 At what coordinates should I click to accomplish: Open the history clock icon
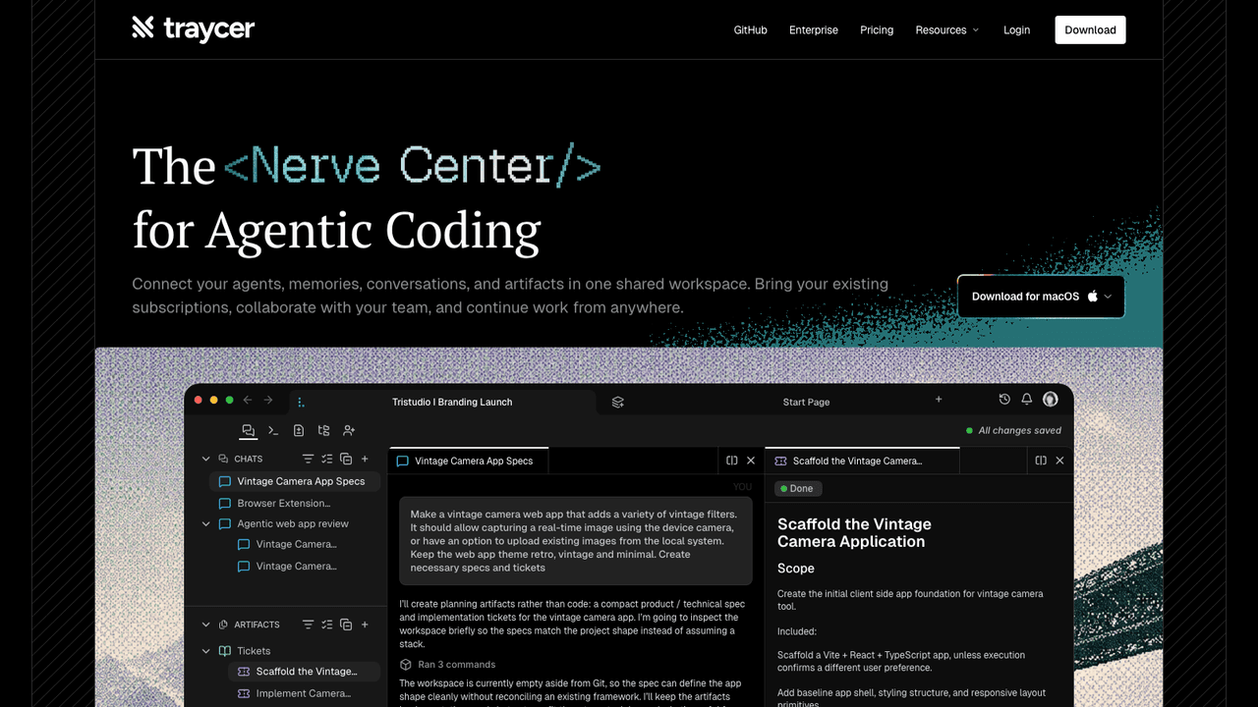pyautogui.click(x=1004, y=400)
